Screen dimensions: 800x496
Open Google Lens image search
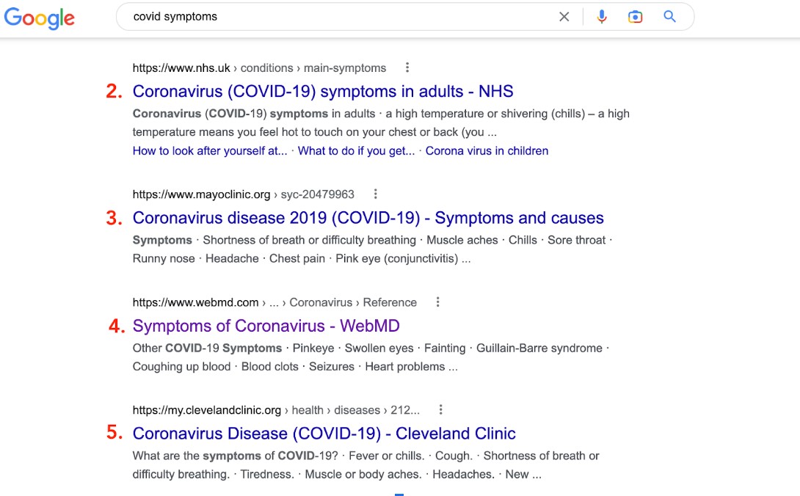pos(635,17)
